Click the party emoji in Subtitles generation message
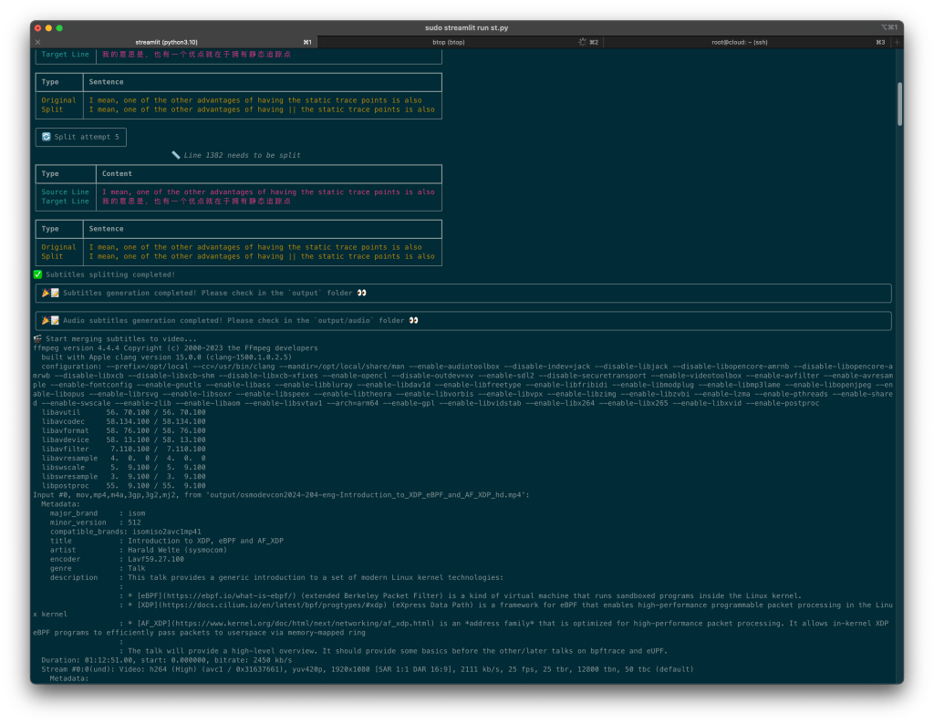 click(46, 293)
